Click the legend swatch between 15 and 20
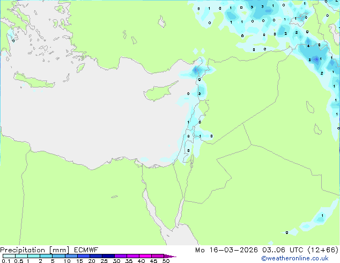 [x=83, y=256]
